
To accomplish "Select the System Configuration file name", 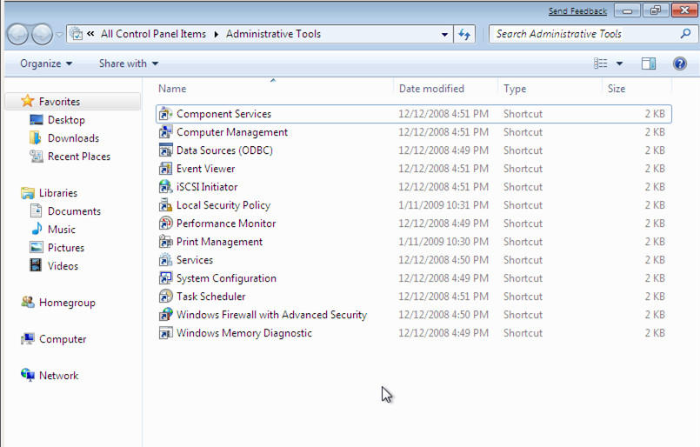I will 226,278.
